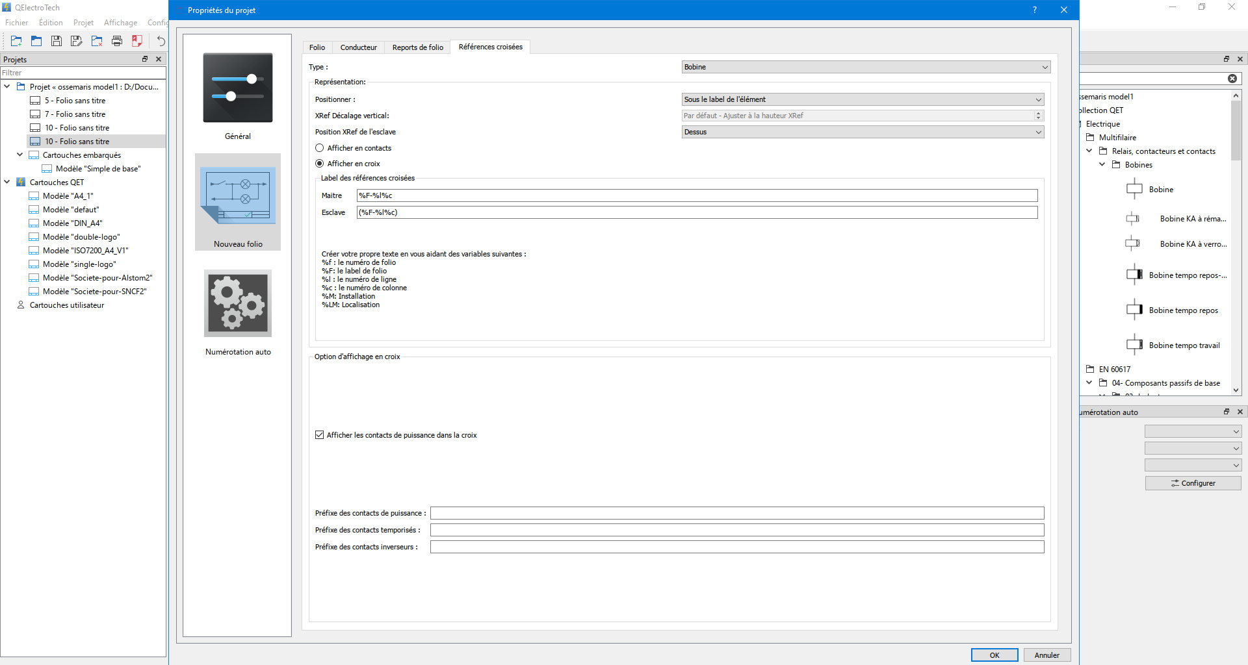Click the Préfixe des contacts de puissance field
This screenshot has width=1248, height=665.
(x=737, y=513)
